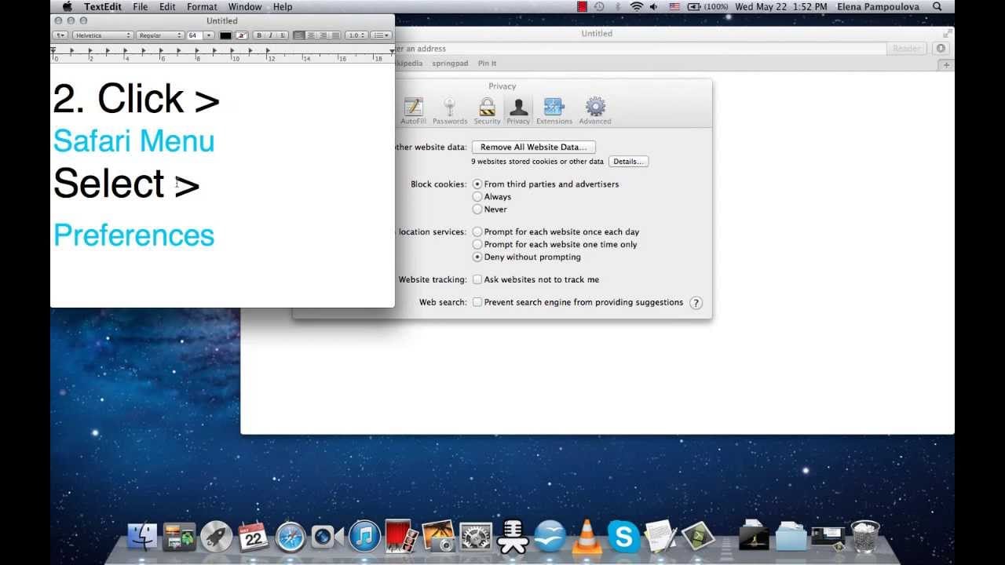Open Calendar from the Dock

(x=253, y=537)
